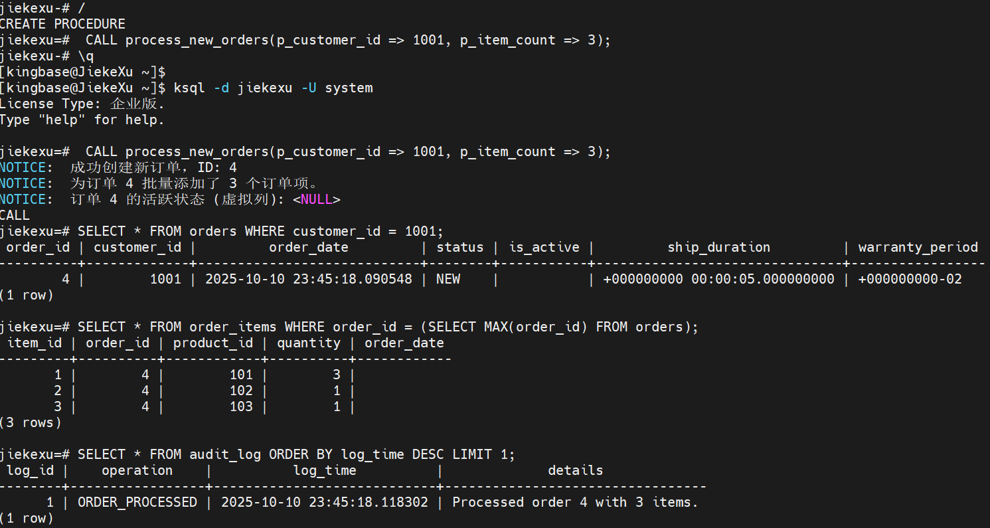Click the product_id column header
This screenshot has height=528, width=990.
[x=213, y=343]
